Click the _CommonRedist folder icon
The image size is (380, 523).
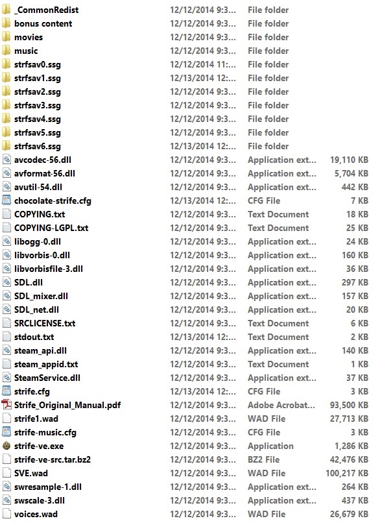pyautogui.click(x=6, y=10)
